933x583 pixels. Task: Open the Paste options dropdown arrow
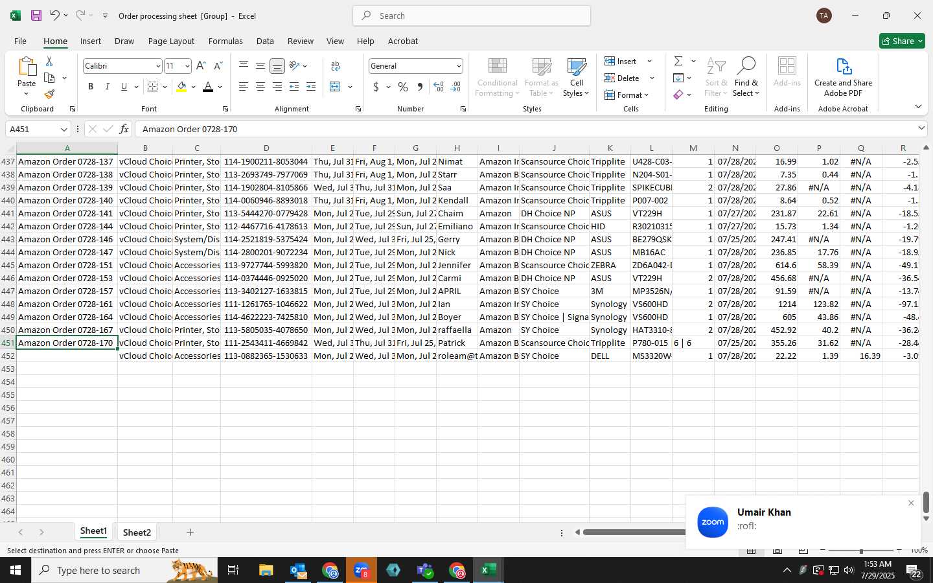(x=27, y=95)
